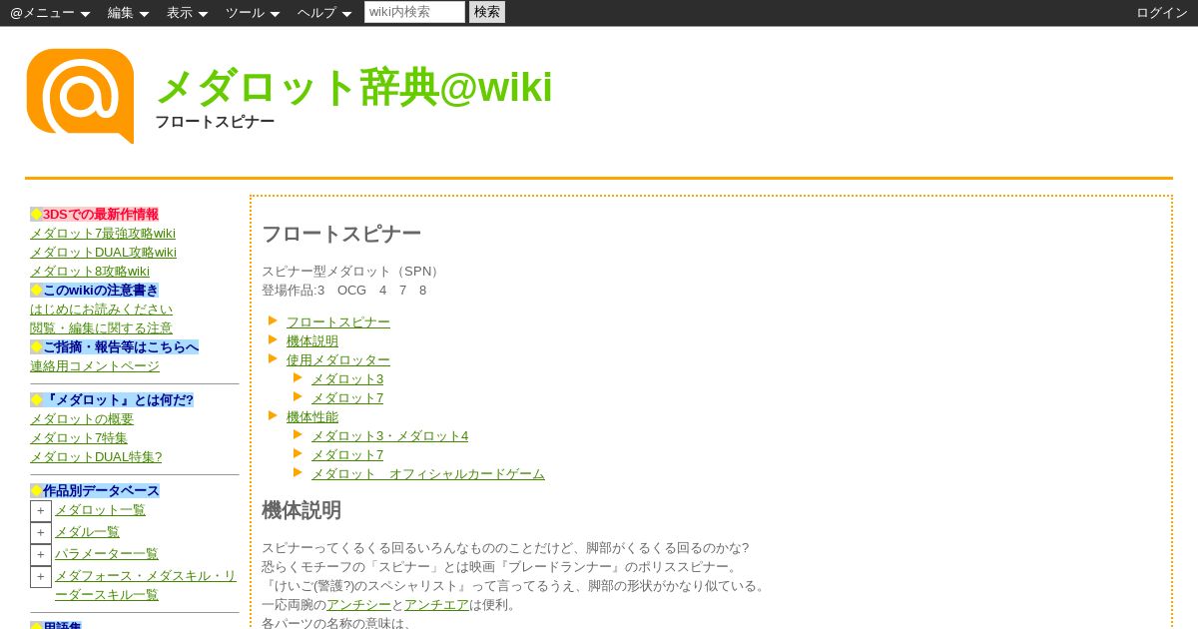Open メダロットの概要 link
The height and width of the screenshot is (629, 1198).
[82, 419]
